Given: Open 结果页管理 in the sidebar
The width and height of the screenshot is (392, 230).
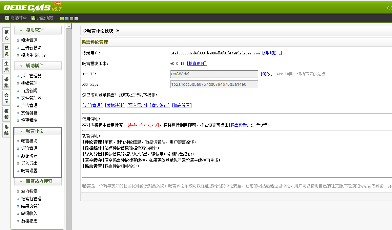Looking at the screenshot, I should 31,206.
